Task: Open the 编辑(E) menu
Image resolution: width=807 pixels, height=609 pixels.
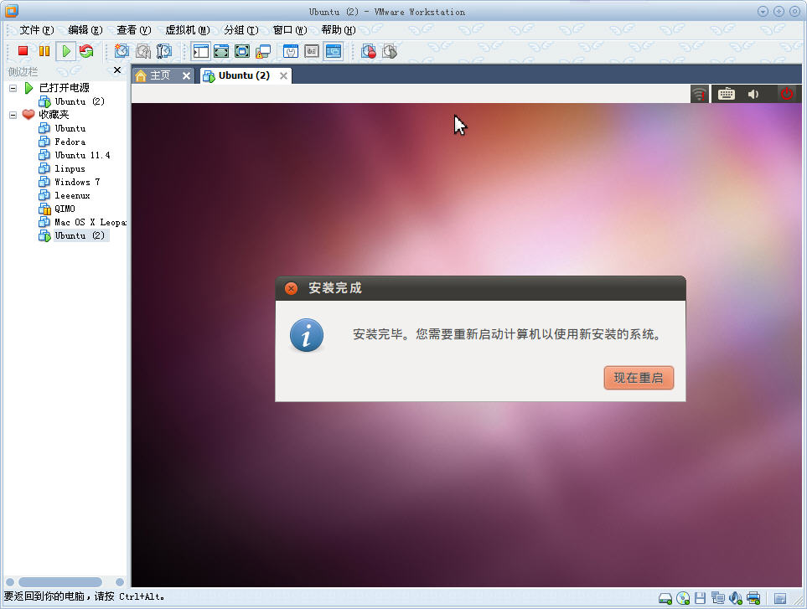Action: click(85, 30)
